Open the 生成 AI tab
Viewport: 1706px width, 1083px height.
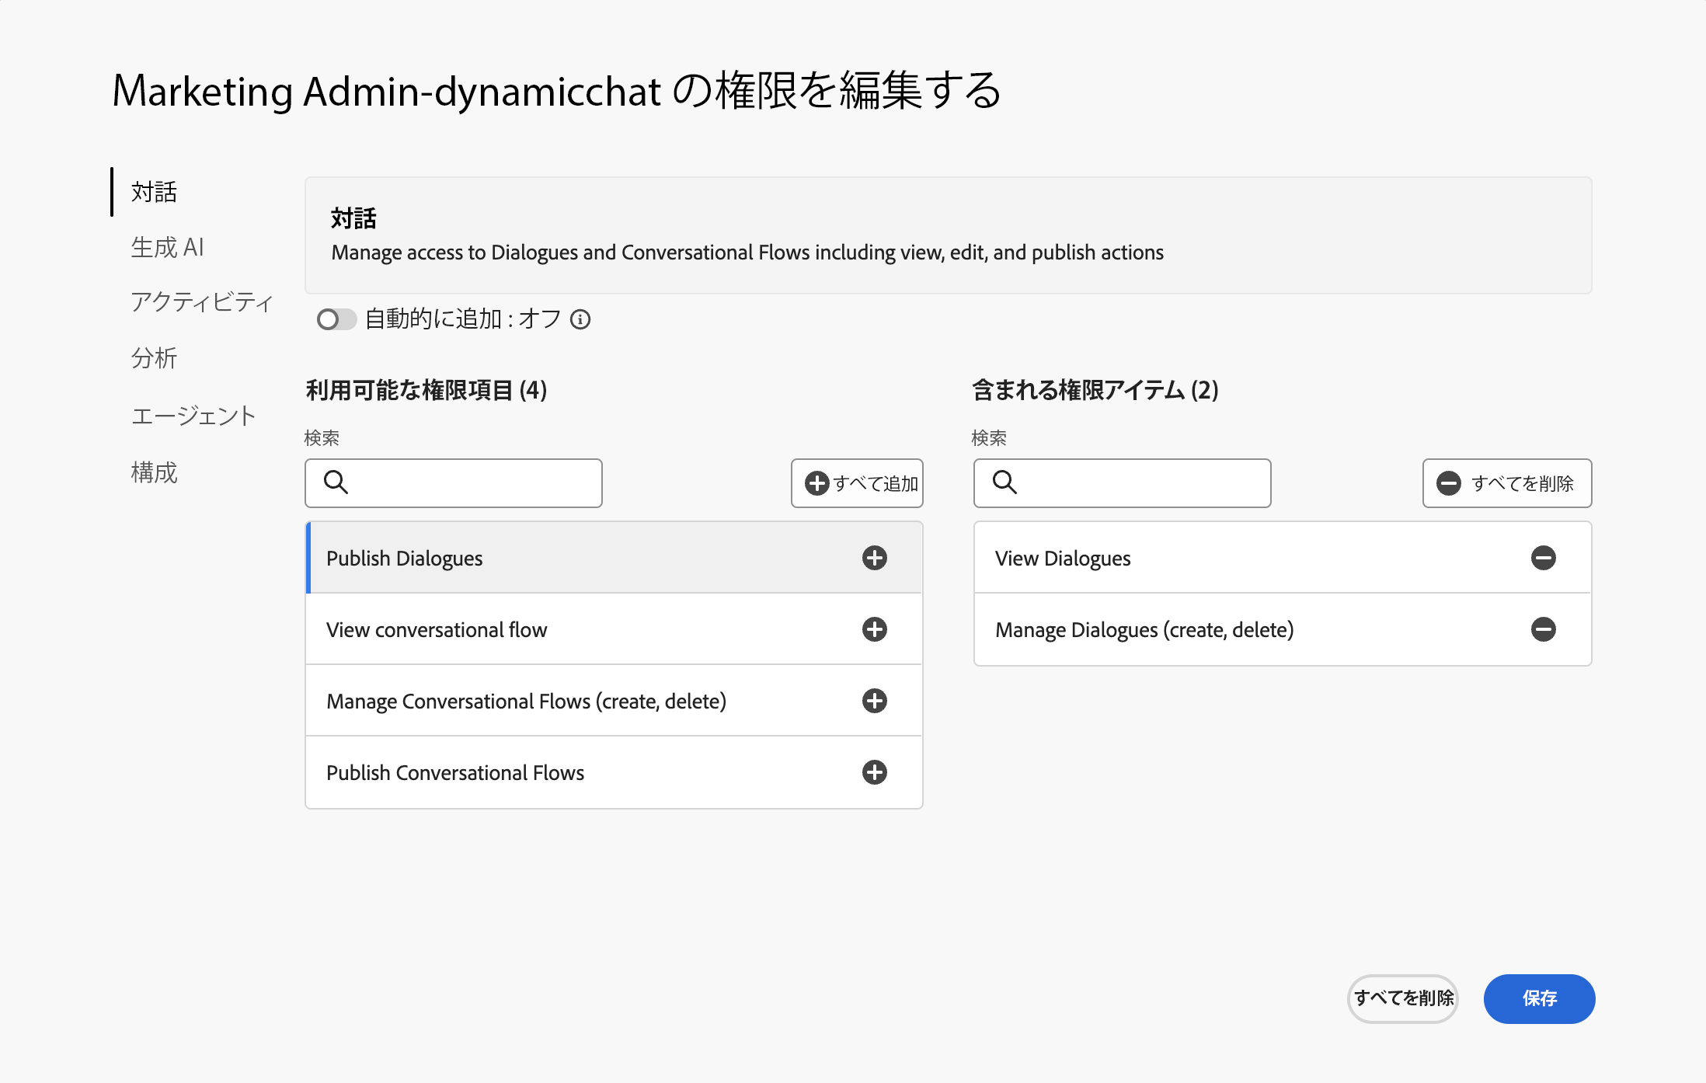click(167, 247)
